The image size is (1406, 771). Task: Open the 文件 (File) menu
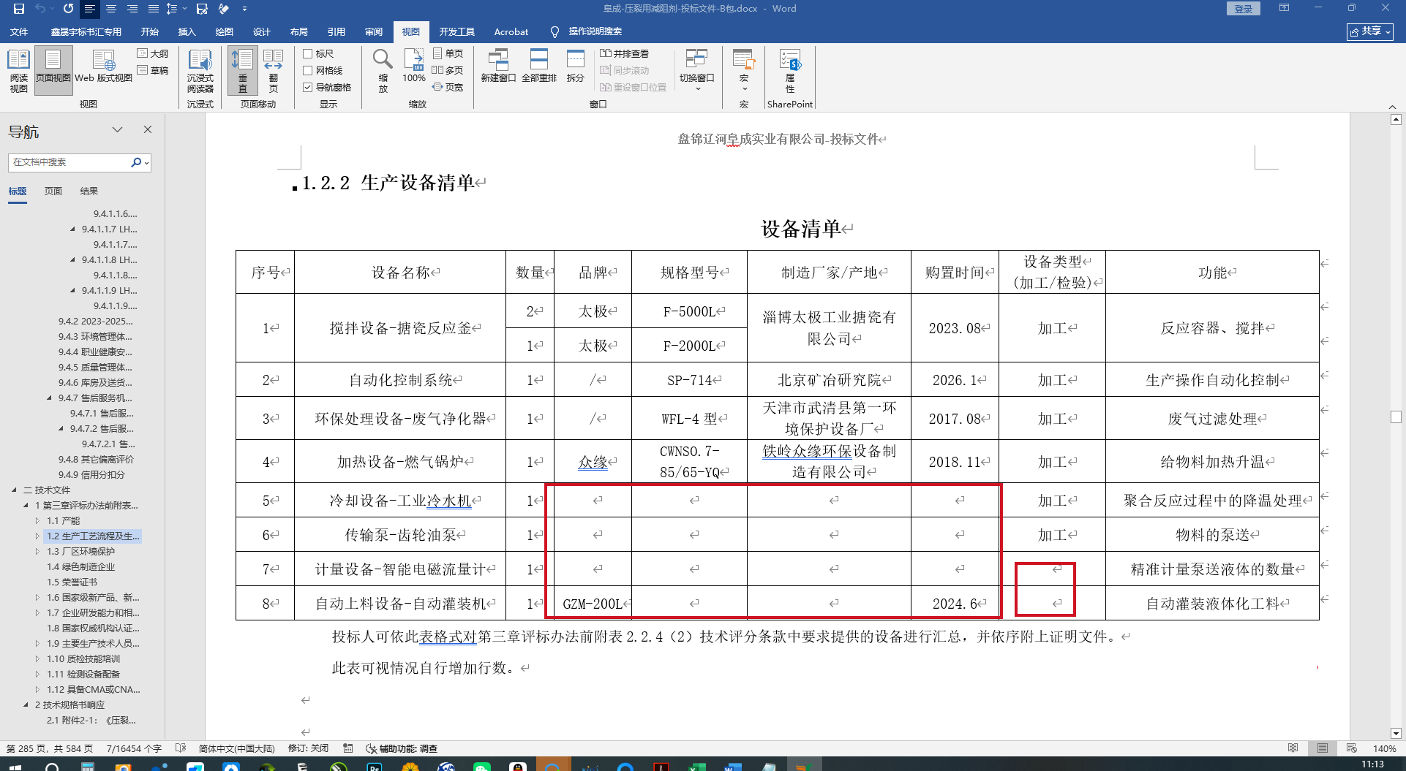[x=19, y=31]
